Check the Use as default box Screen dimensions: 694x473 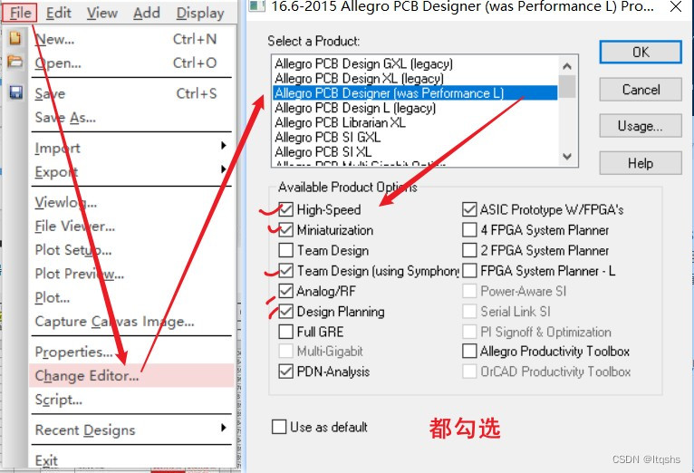point(279,426)
